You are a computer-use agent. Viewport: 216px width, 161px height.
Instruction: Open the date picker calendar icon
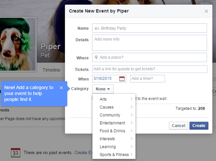click(122, 79)
